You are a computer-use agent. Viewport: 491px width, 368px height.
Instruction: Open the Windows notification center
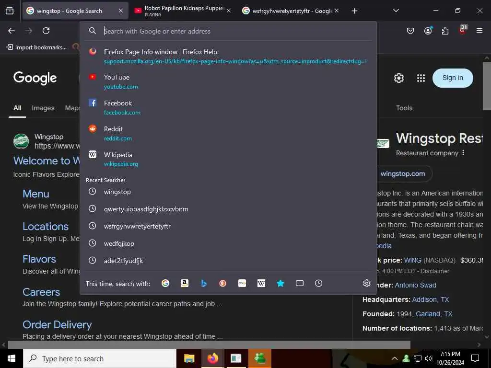475,358
